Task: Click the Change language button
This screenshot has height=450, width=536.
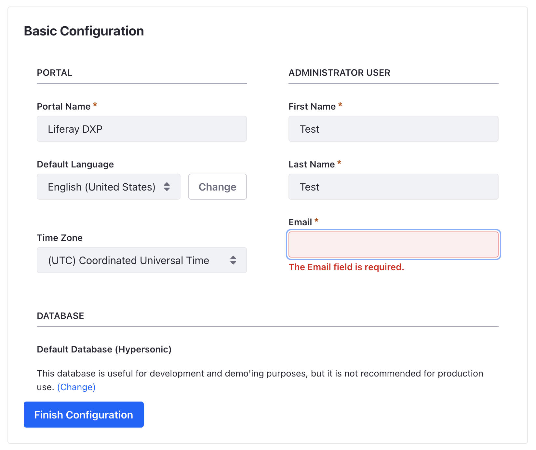Action: point(218,187)
